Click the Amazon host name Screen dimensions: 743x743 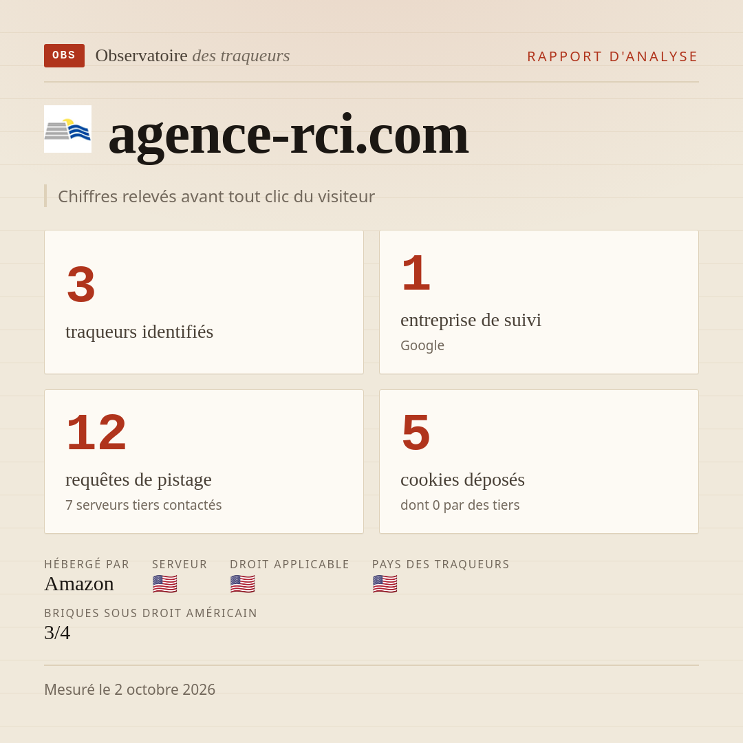coord(79,584)
